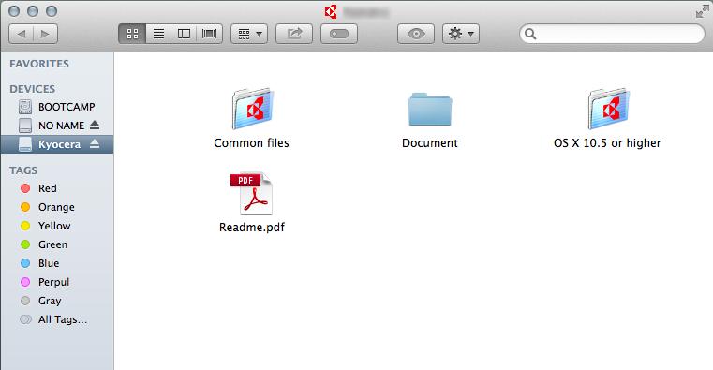This screenshot has height=370, width=713.
Task: Click the NO NAME drive icon
Action: (x=25, y=126)
